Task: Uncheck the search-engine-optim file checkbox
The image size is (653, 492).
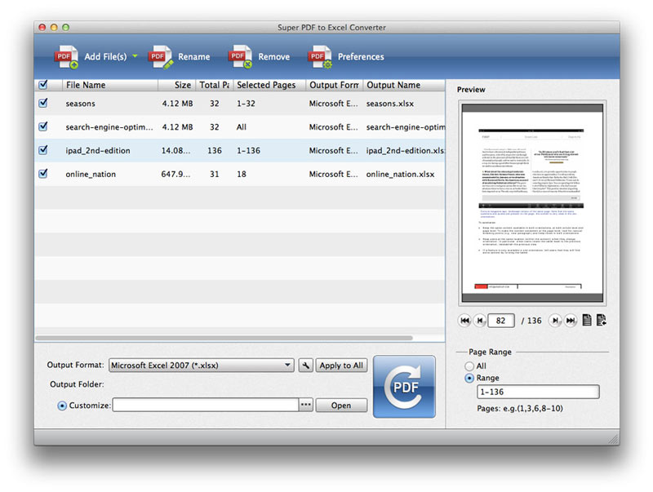Action: coord(43,126)
